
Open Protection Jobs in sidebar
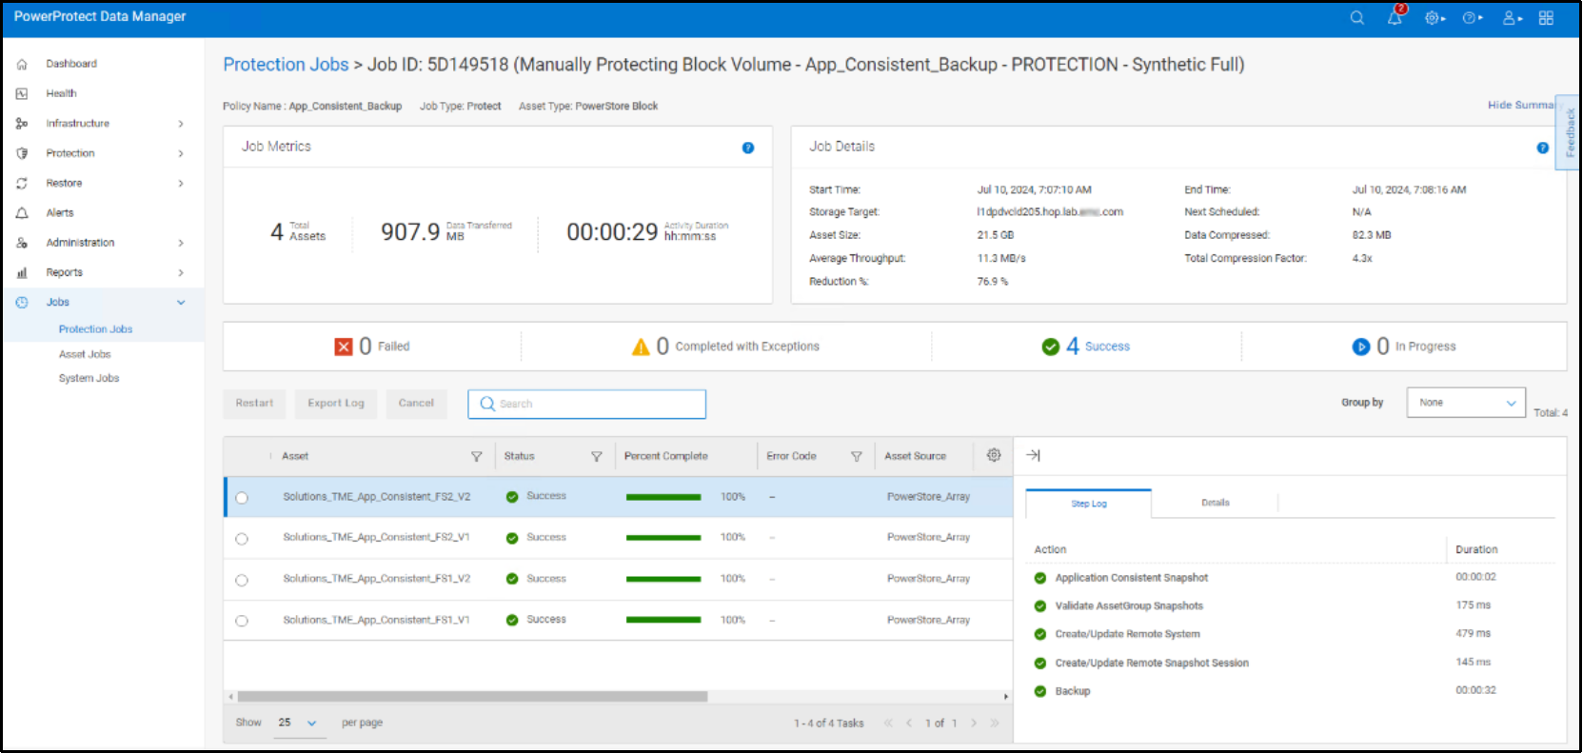click(95, 329)
